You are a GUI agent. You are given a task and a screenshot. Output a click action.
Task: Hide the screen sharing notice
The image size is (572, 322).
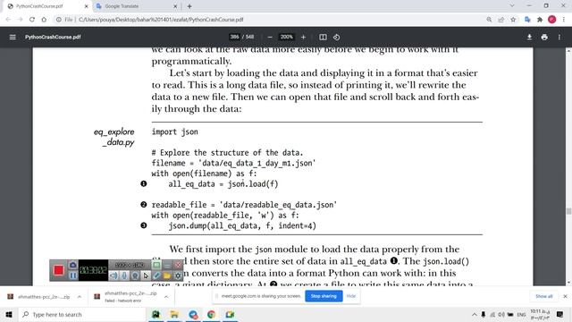pyautogui.click(x=351, y=296)
